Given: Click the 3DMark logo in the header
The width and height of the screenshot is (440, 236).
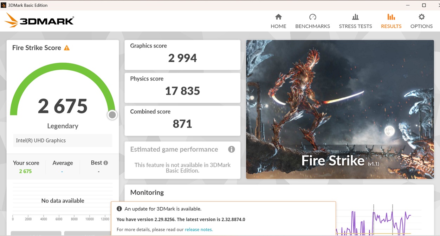Looking at the screenshot, I should coord(39,20).
